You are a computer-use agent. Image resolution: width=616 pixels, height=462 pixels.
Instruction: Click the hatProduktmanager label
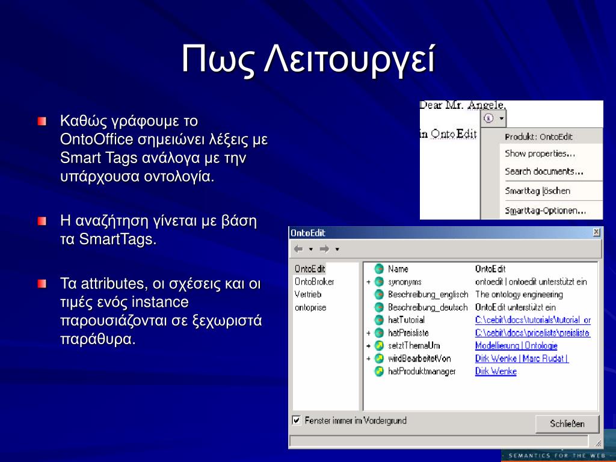click(x=422, y=371)
